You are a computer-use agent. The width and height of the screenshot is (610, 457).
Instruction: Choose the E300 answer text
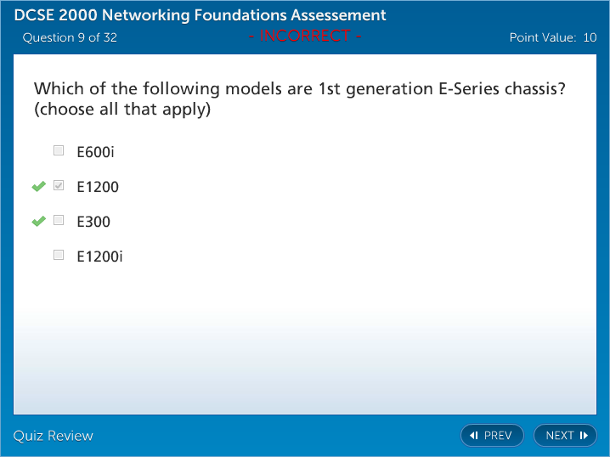coord(93,223)
